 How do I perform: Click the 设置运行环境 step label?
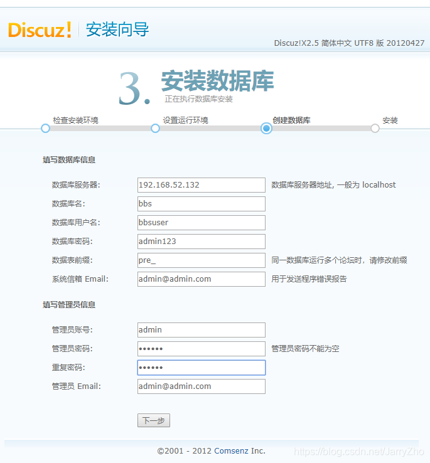pos(185,120)
